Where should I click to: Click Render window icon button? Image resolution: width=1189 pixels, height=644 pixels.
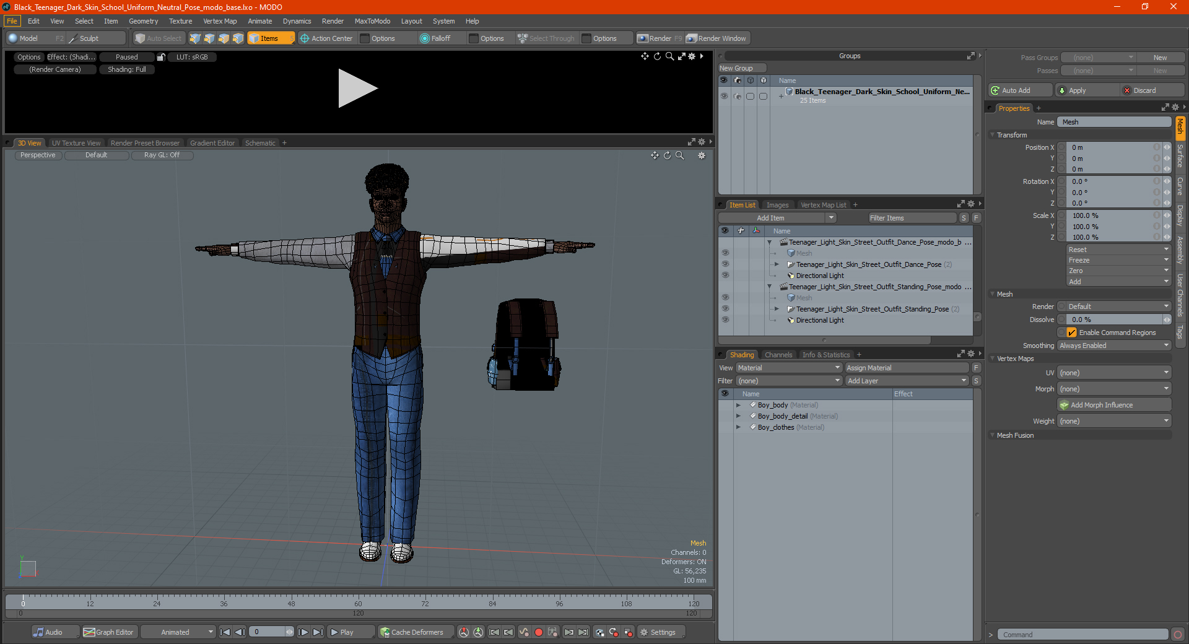click(x=716, y=38)
